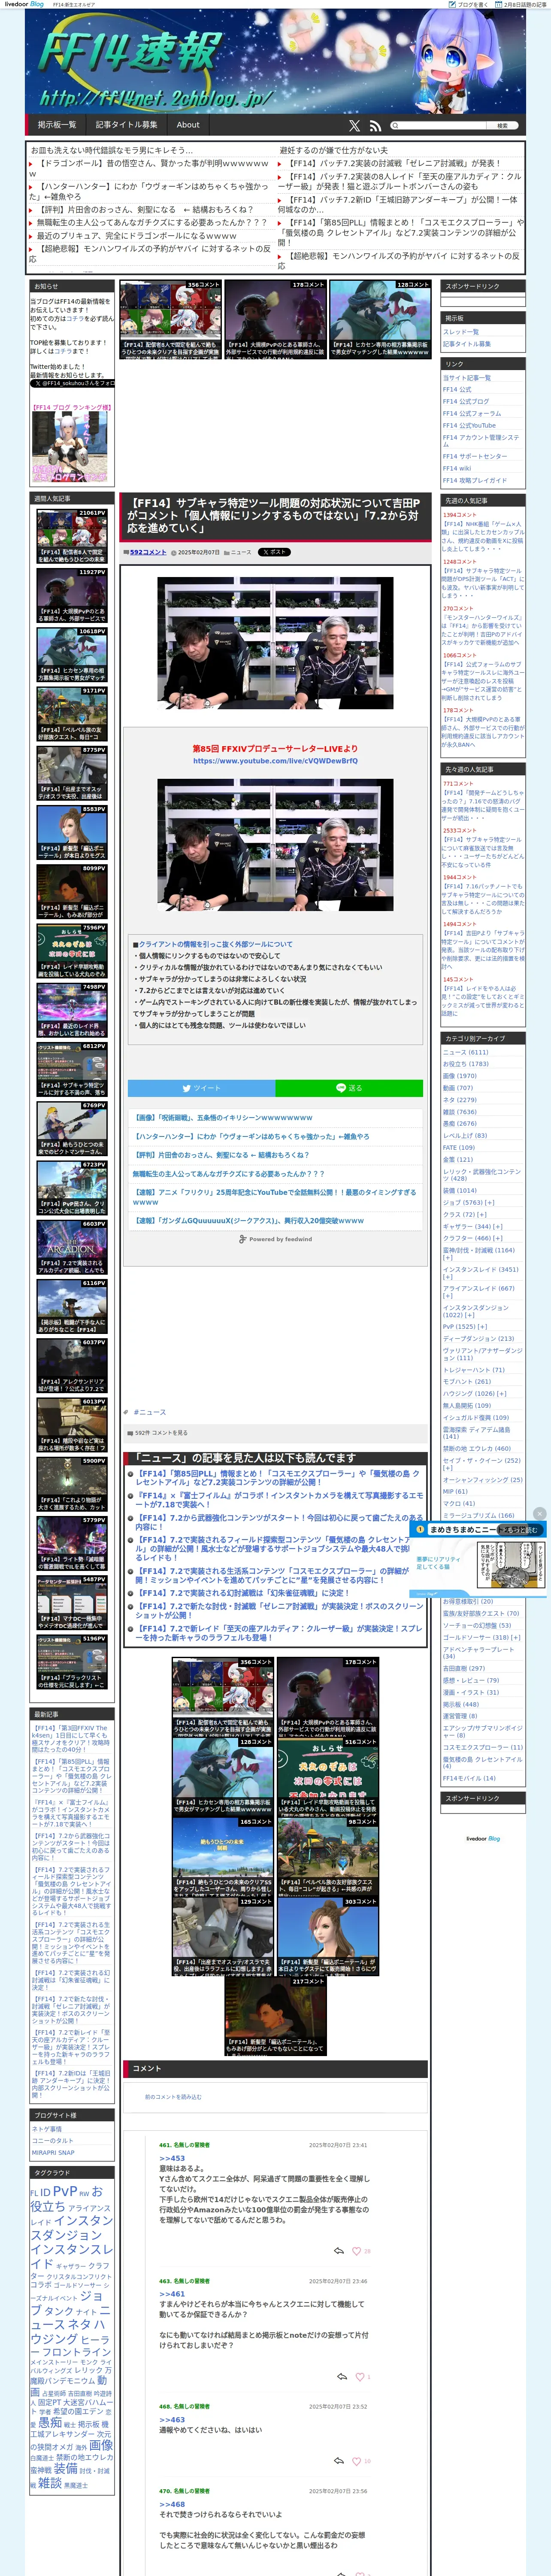Click the 愚痴 tag in tag cloud
Screen dimensions: 551x2576
[50, 2423]
